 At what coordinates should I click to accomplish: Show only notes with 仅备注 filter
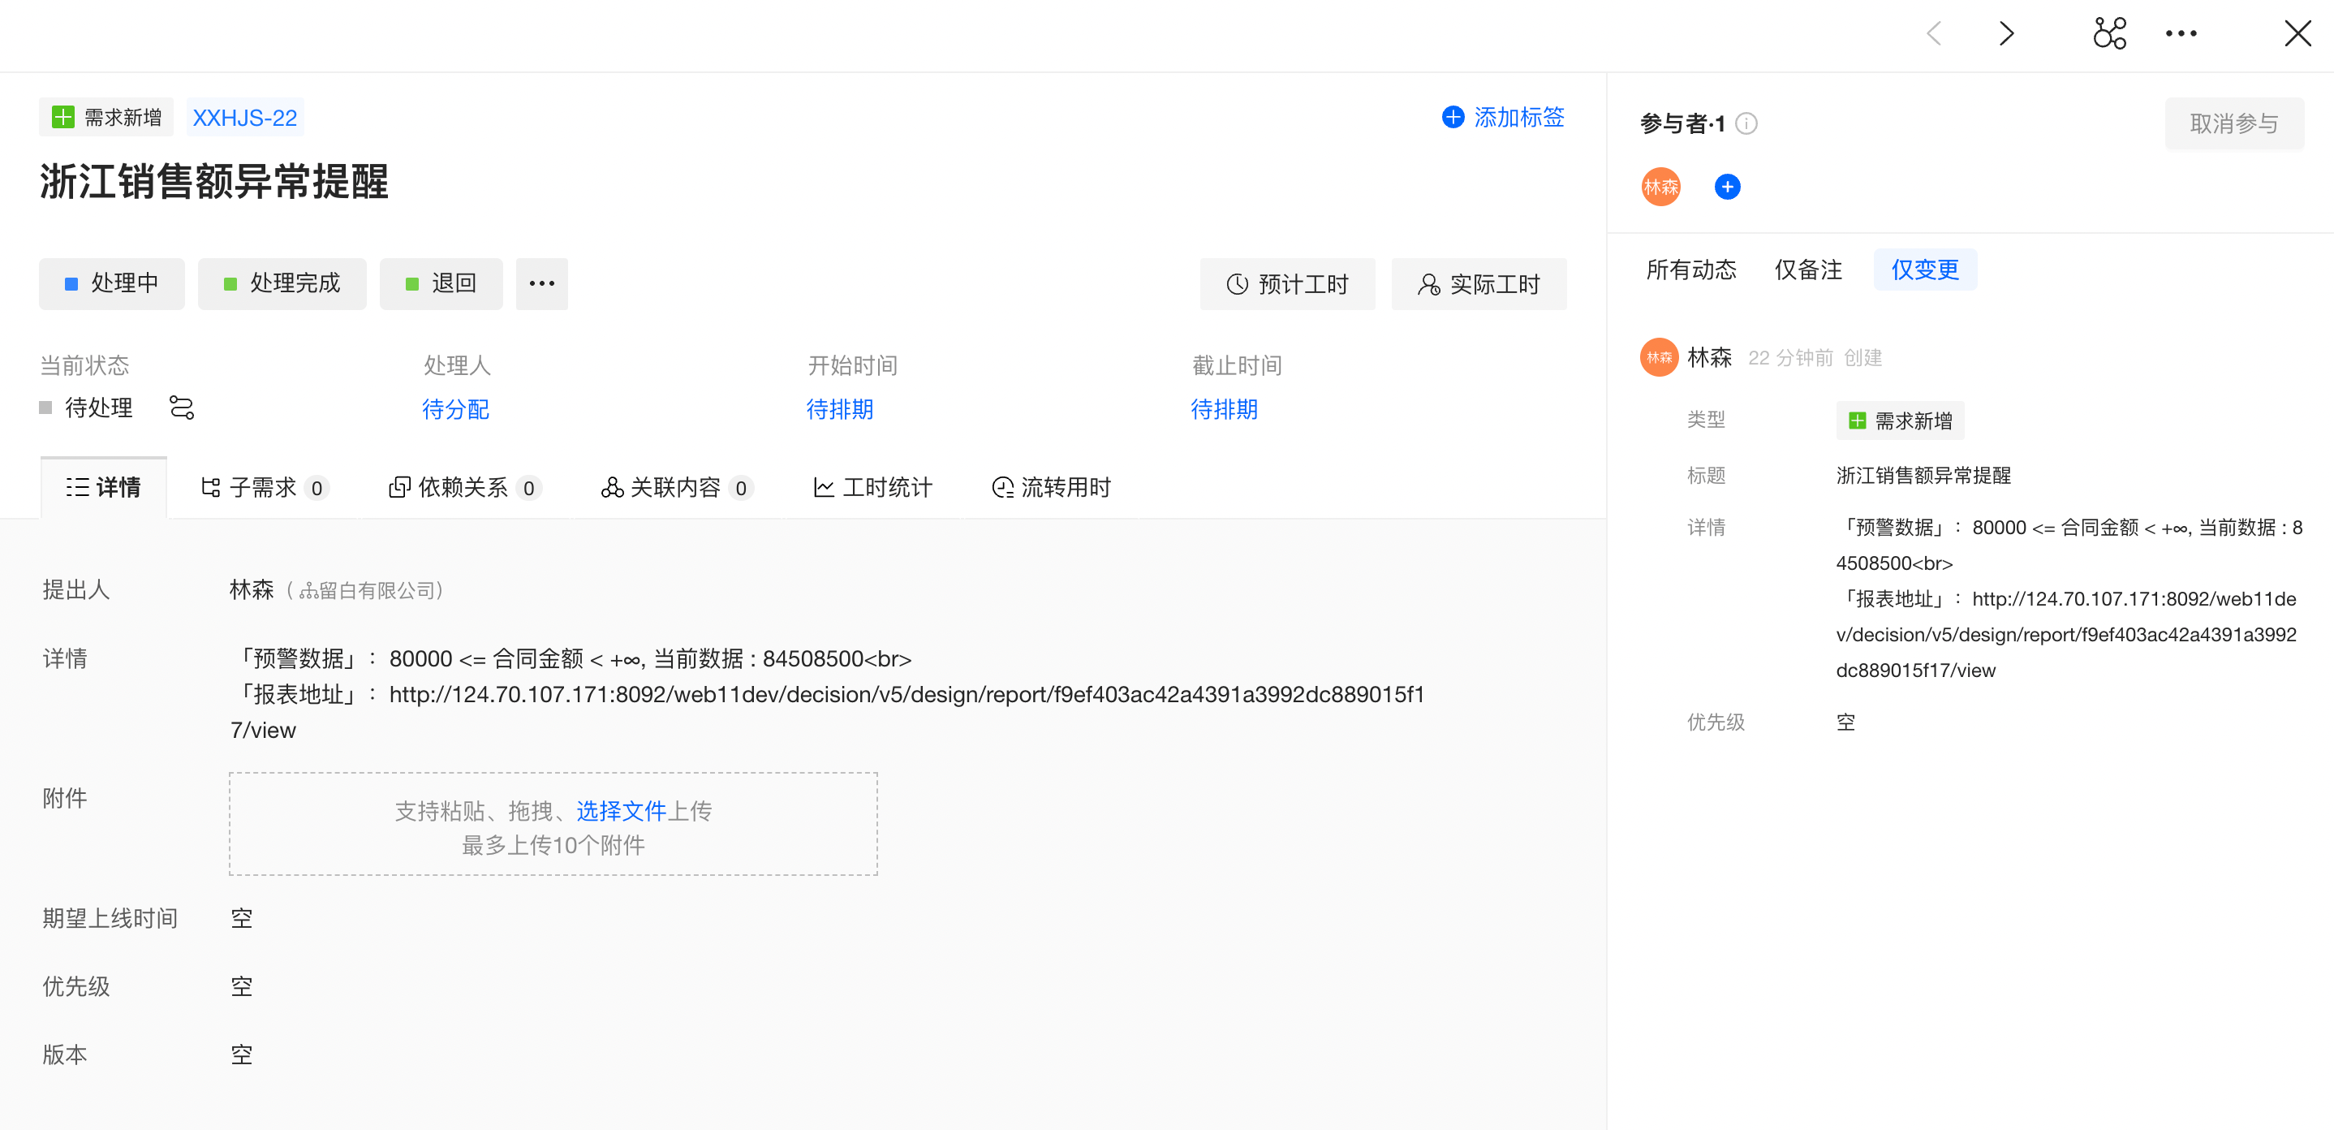pyautogui.click(x=1807, y=270)
